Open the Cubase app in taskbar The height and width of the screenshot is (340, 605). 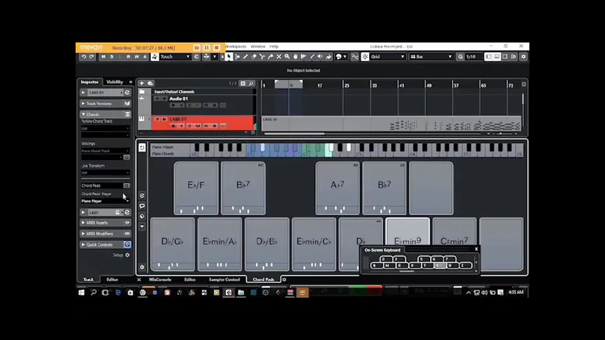pyautogui.click(x=229, y=293)
